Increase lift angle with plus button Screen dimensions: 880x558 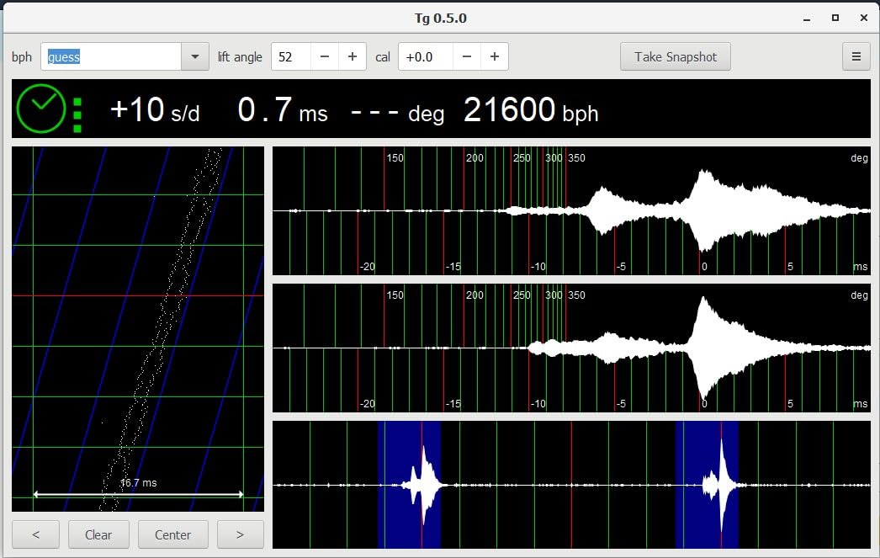point(352,56)
